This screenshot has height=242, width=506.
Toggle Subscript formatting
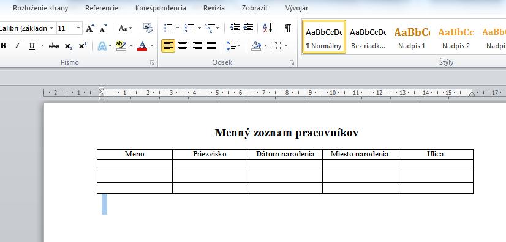pyautogui.click(x=68, y=46)
